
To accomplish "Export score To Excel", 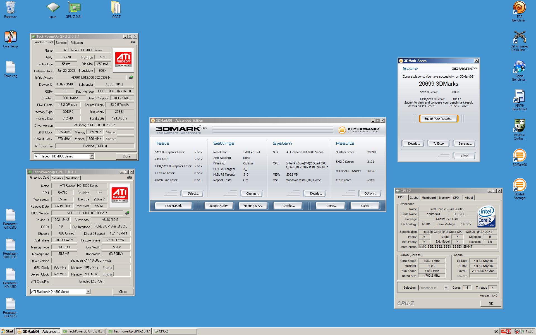I will (x=439, y=143).
